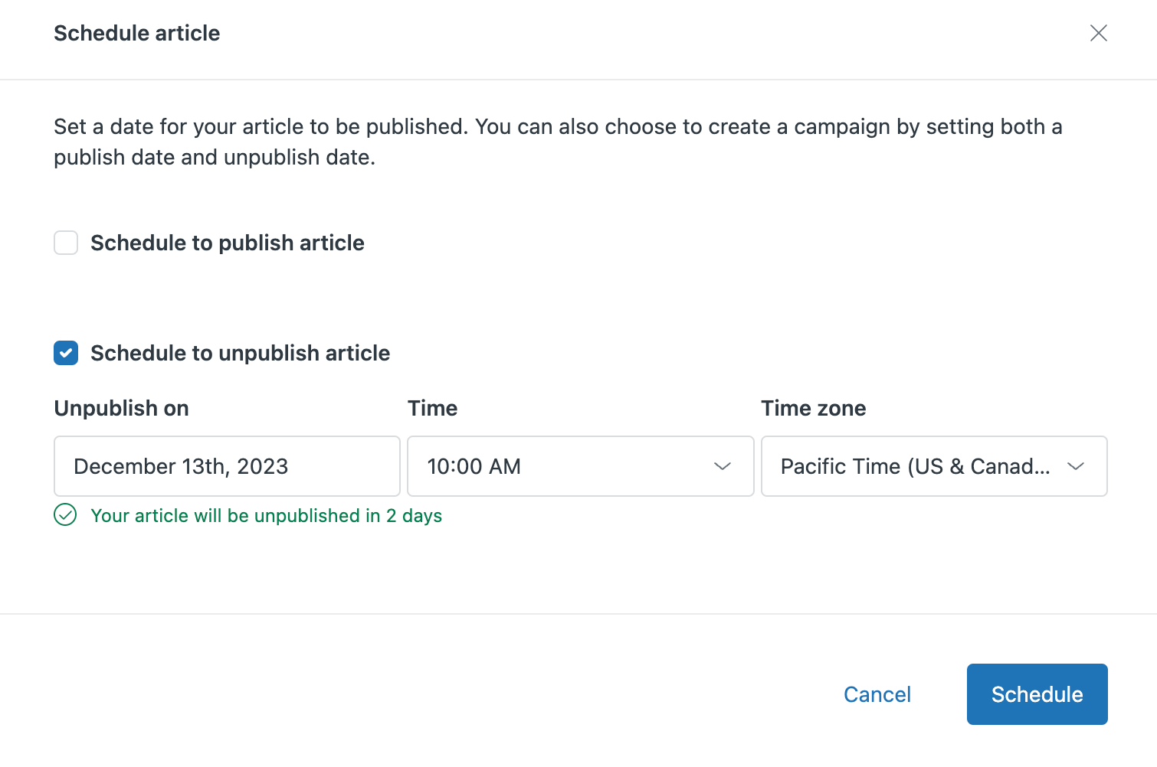The height and width of the screenshot is (767, 1157).
Task: Select December 13th, 2023 in the date field
Action: click(x=227, y=465)
